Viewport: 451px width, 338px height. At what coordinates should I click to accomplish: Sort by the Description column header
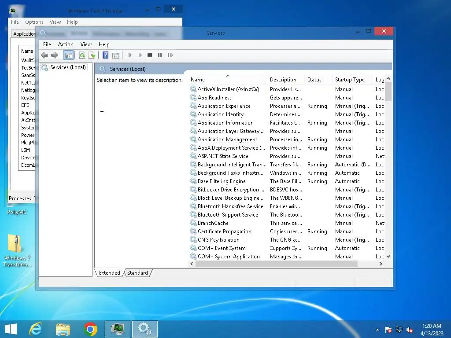coord(286,80)
